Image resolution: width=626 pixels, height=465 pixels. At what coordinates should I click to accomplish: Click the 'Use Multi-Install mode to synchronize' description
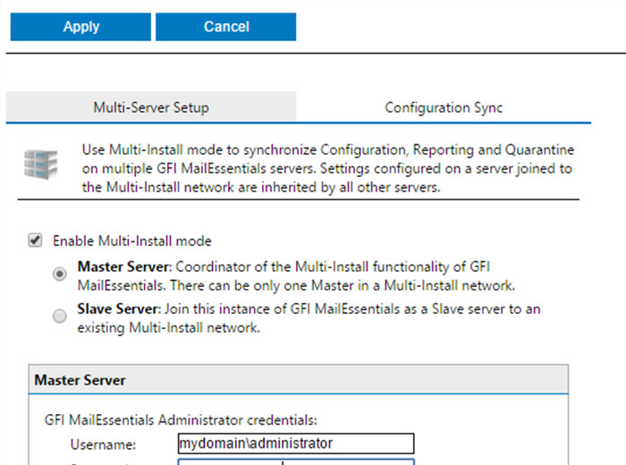tap(328, 168)
